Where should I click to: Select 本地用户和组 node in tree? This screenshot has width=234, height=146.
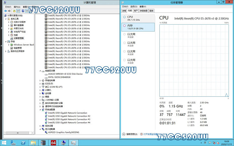tap(20, 32)
